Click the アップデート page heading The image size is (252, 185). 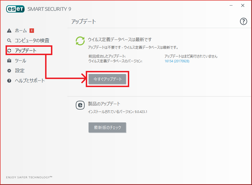click(x=84, y=21)
